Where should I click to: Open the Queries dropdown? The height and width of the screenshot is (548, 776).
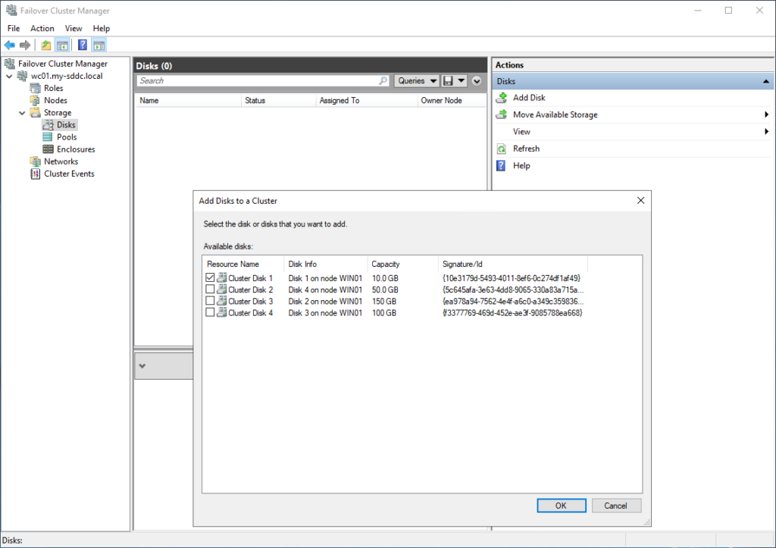[x=417, y=81]
